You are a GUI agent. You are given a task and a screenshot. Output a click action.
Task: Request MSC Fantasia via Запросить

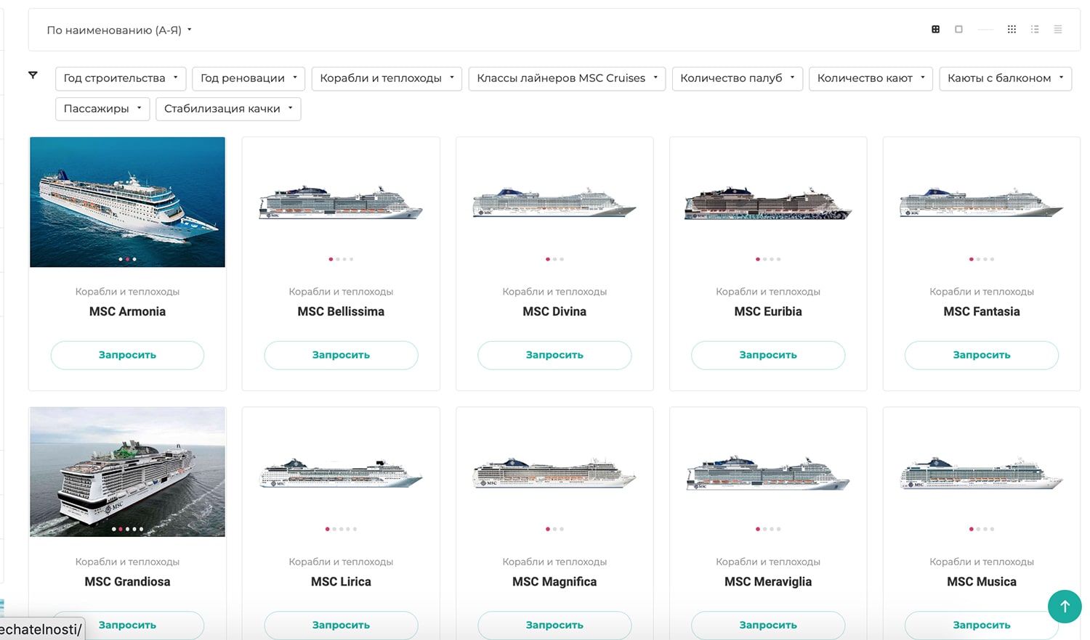click(x=982, y=355)
